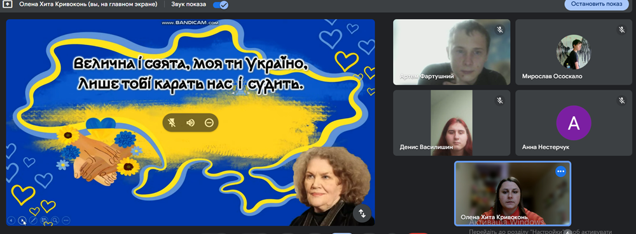636x234 pixels.
Task: Click the slide line beginning Велична і свята
Action: click(190, 63)
